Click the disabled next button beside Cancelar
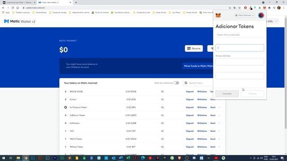This screenshot has height=161, width=287. click(x=252, y=93)
